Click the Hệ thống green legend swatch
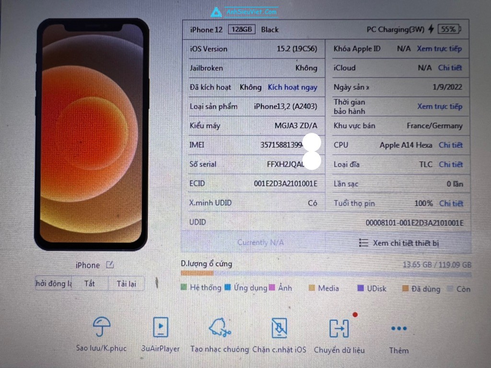491x368 pixels. [184, 287]
